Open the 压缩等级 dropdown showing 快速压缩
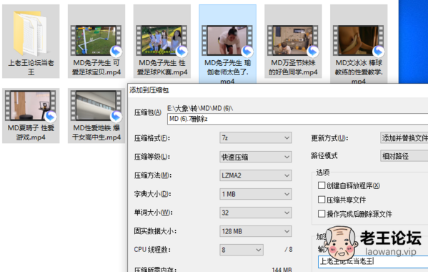 click(x=256, y=157)
